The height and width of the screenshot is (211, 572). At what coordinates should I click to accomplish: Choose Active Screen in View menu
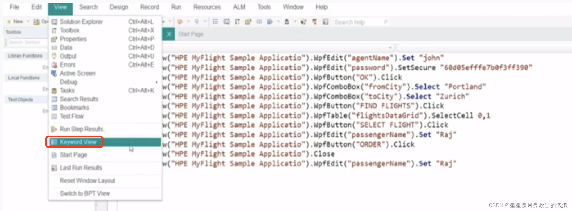click(x=105, y=73)
